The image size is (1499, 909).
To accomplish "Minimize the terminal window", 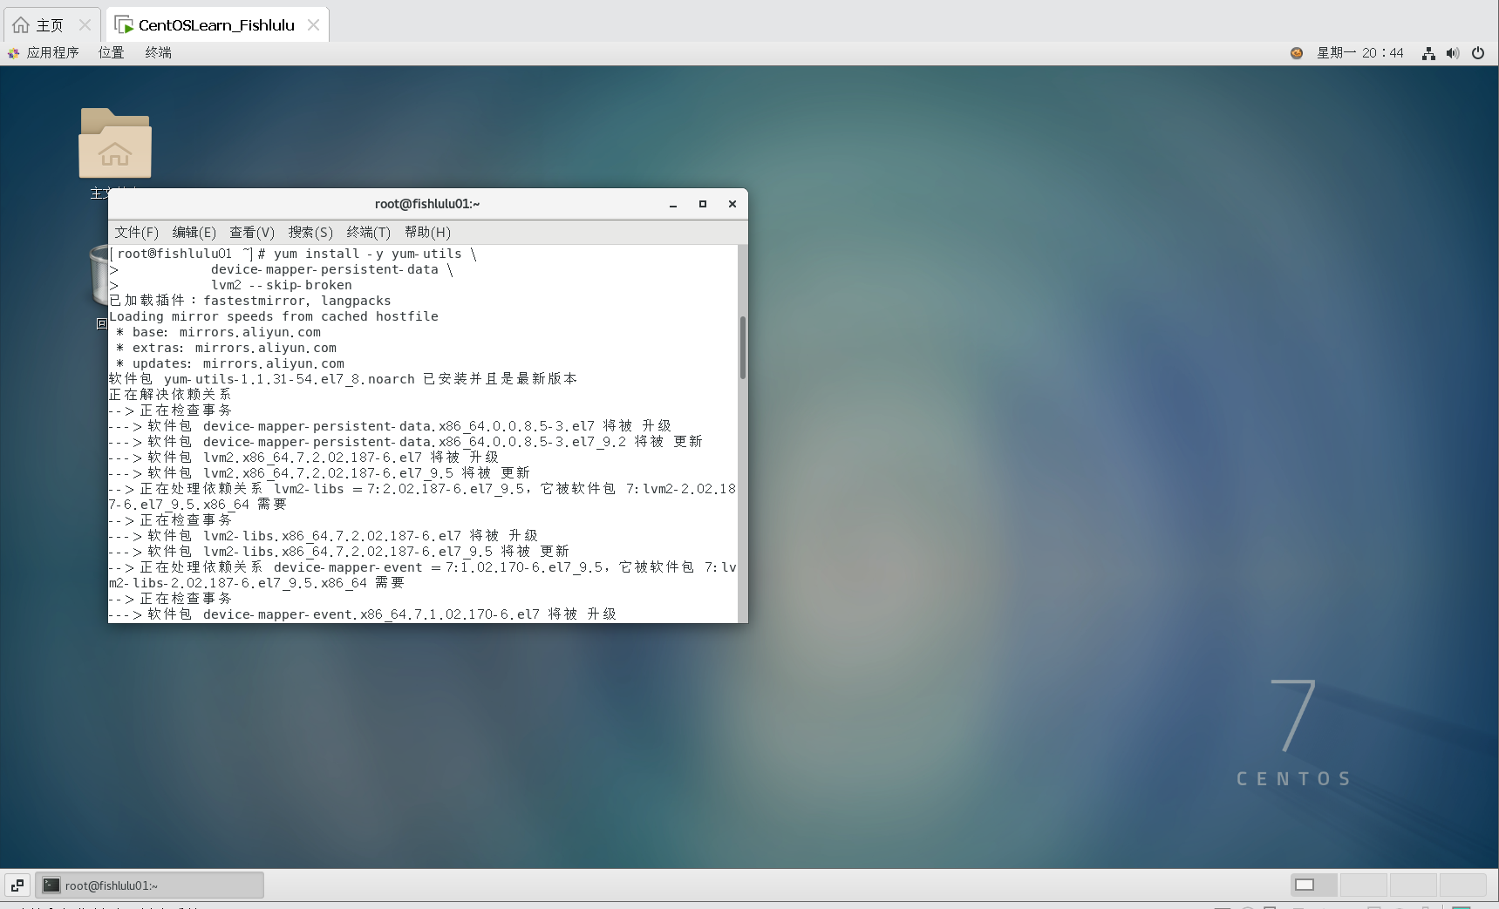I will click(x=673, y=204).
